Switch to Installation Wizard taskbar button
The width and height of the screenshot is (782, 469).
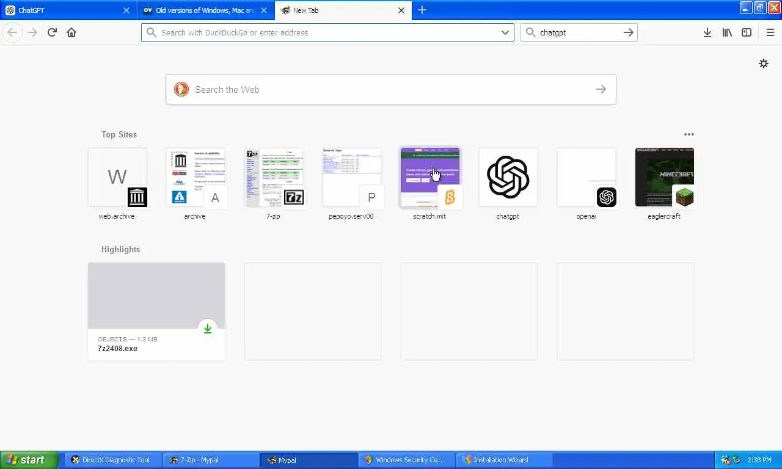(x=505, y=460)
